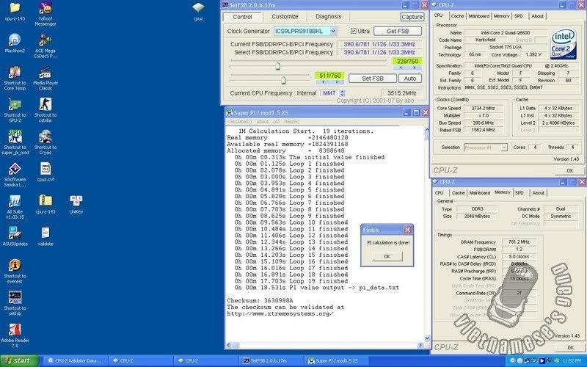Launch Adobe Reader 7.0 icon

[x=15, y=336]
